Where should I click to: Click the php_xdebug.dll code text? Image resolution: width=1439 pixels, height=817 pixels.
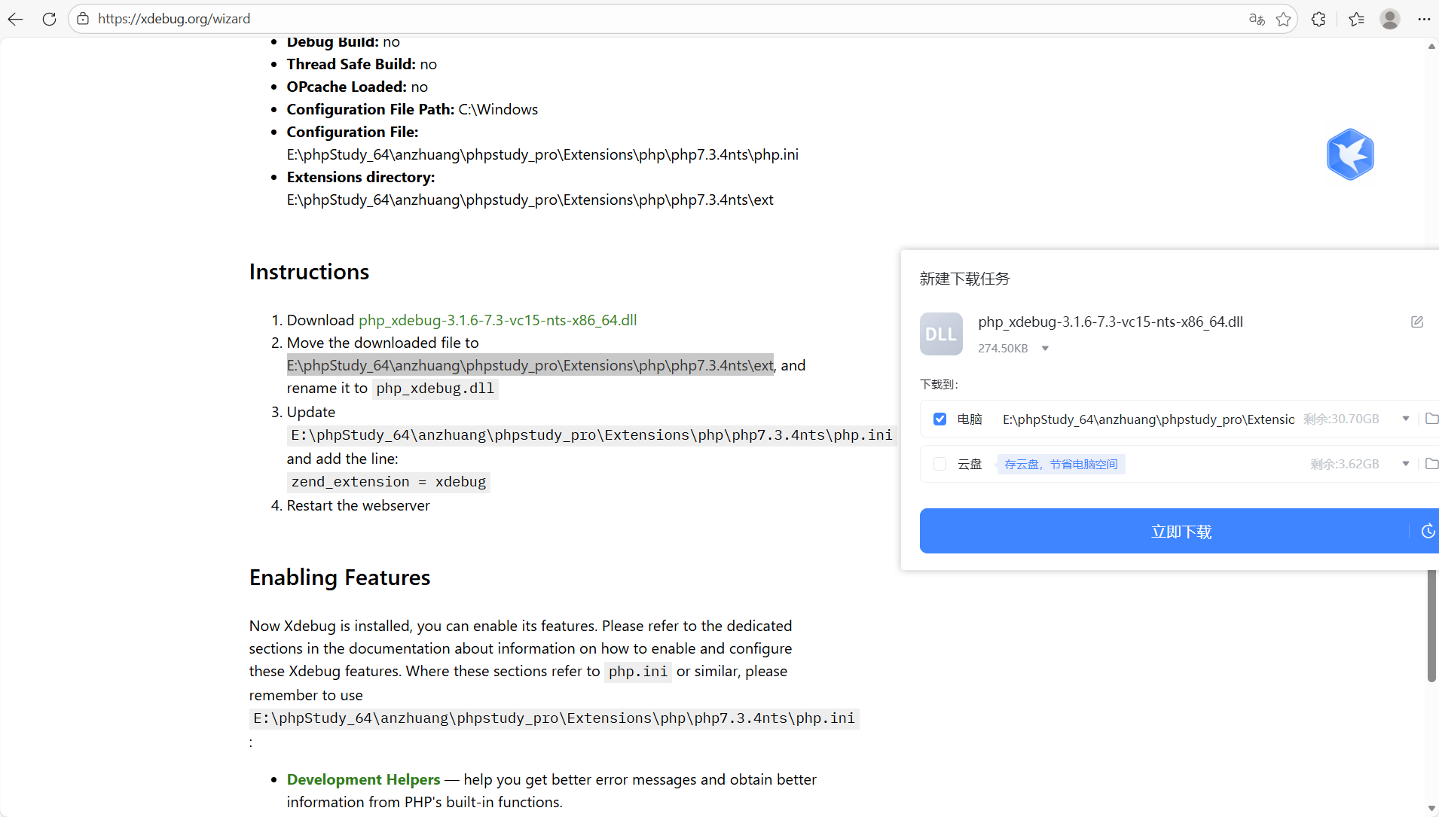click(x=435, y=389)
